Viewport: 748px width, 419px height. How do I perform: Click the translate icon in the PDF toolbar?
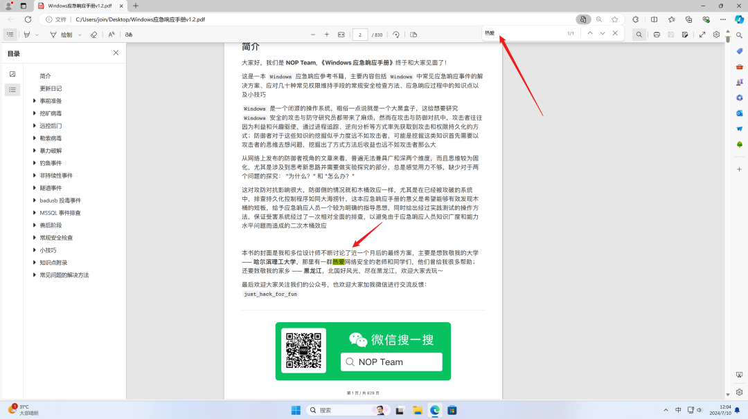tap(128, 33)
